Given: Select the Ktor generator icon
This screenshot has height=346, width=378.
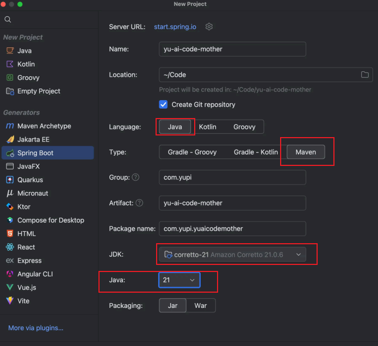Looking at the screenshot, I should pyautogui.click(x=10, y=207).
